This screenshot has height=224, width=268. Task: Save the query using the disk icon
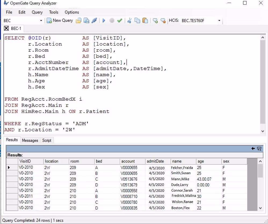pyautogui.click(x=86, y=20)
